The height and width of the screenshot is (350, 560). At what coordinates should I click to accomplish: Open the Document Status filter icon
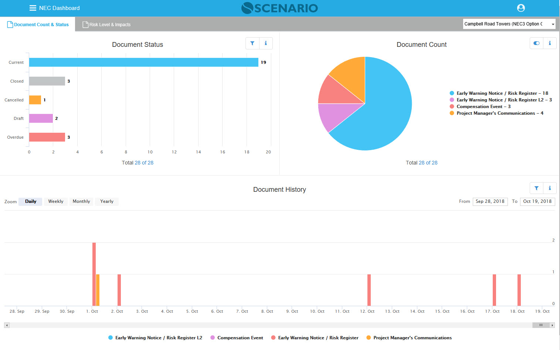pyautogui.click(x=252, y=43)
